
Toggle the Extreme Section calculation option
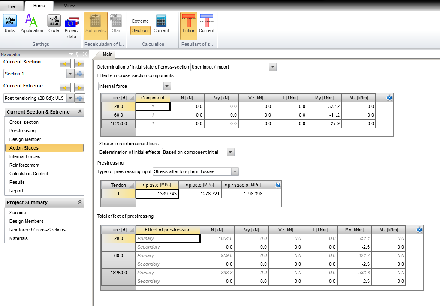140,30
